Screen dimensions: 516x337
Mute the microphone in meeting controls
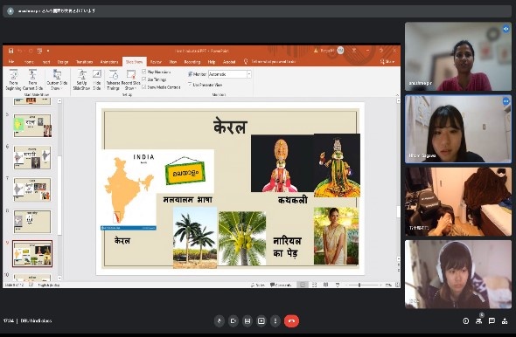[220, 321]
